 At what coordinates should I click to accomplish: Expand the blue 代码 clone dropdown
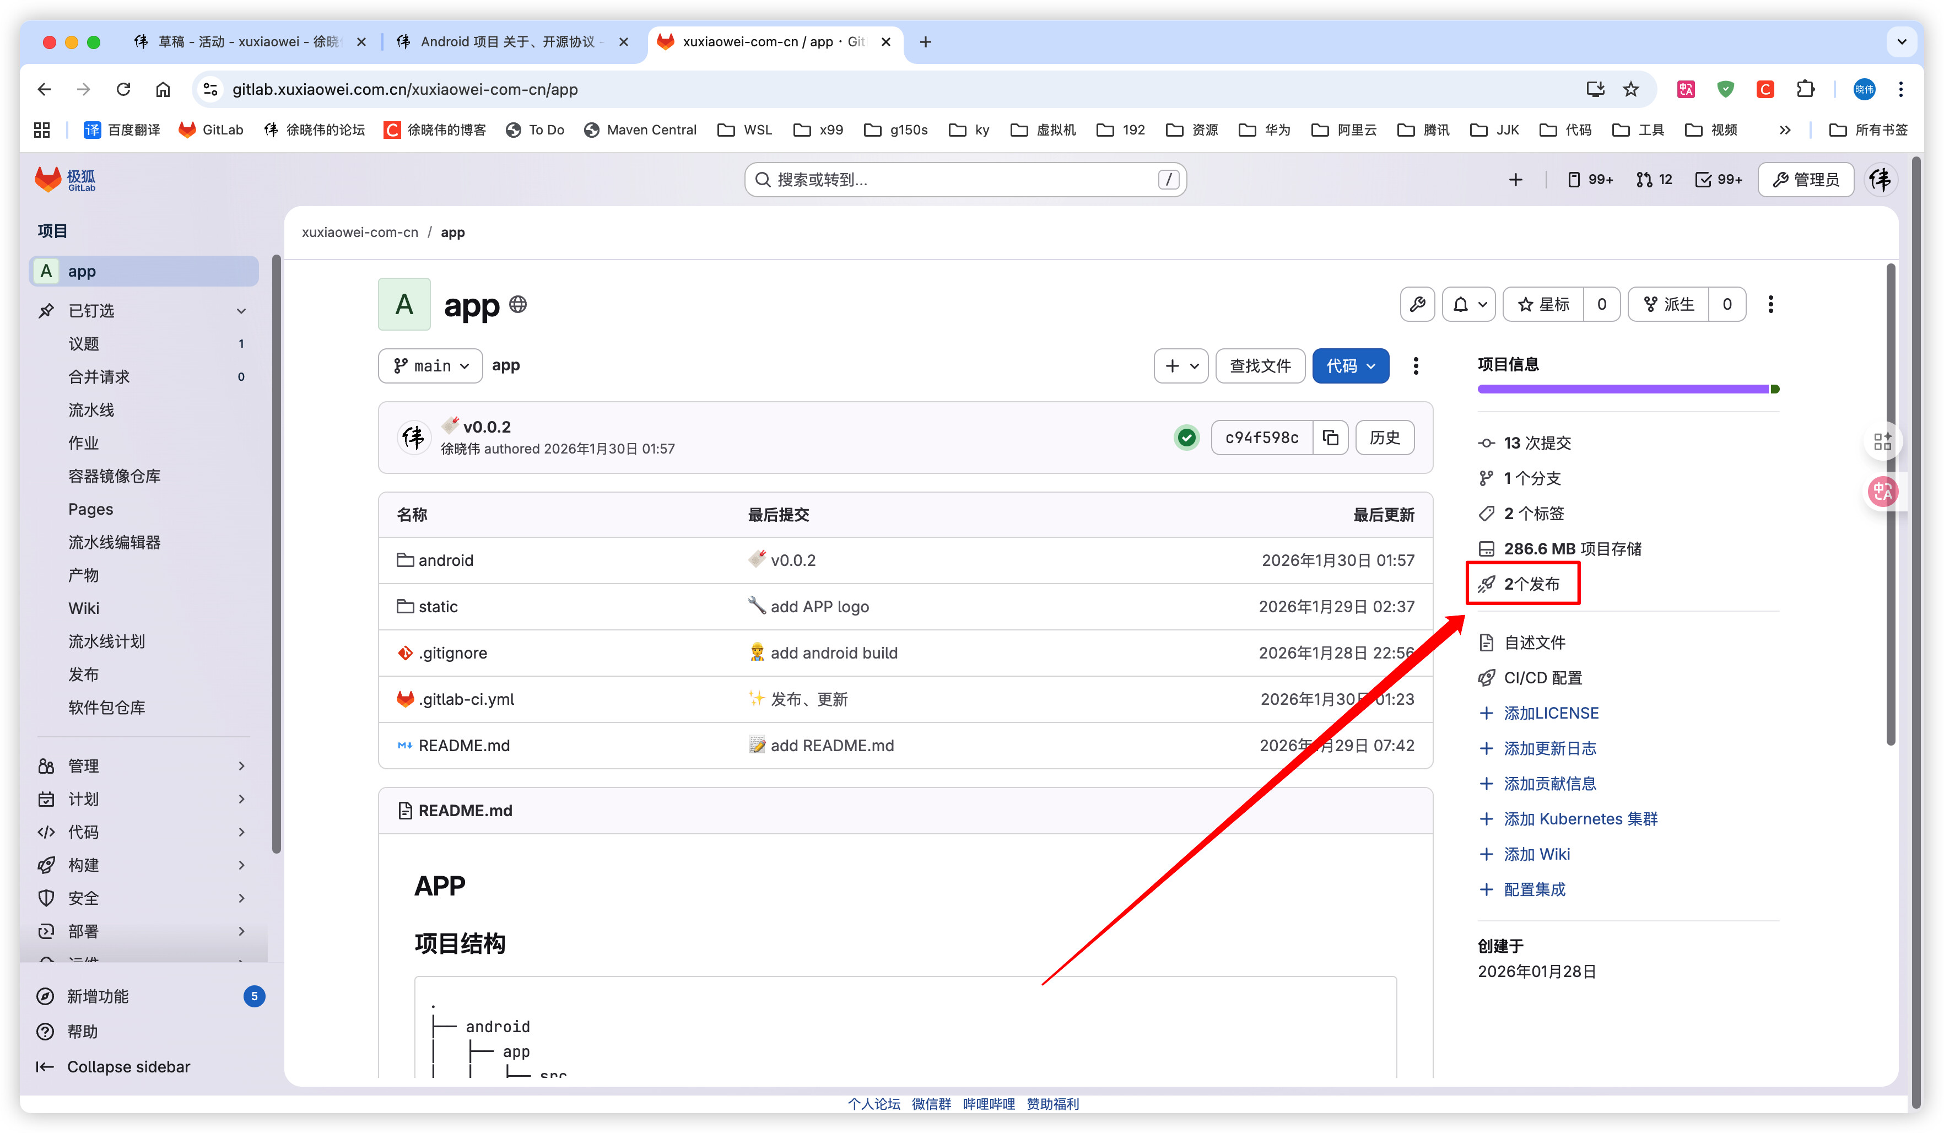pyautogui.click(x=1350, y=365)
